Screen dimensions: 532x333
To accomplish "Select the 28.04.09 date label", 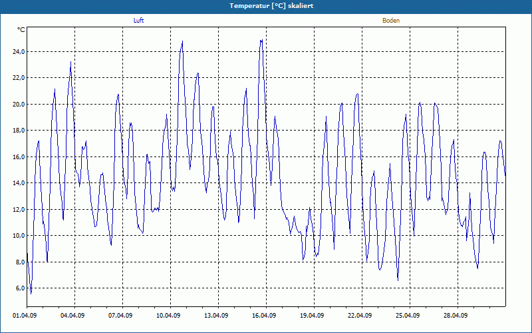I will 456,316.
